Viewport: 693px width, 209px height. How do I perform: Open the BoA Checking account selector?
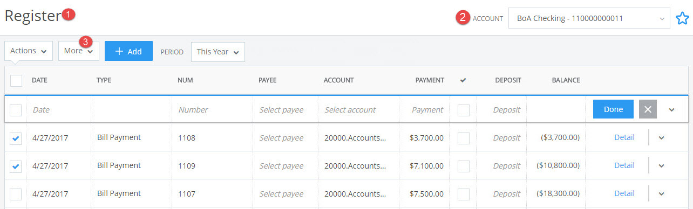point(589,18)
